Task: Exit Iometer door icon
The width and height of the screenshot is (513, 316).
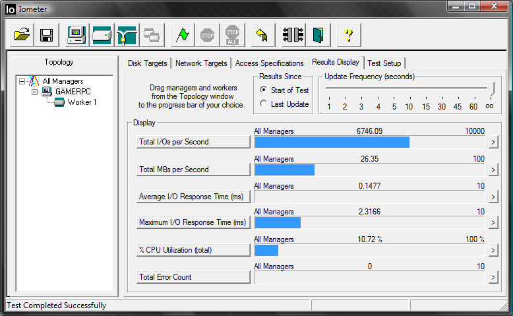Action: [x=318, y=35]
